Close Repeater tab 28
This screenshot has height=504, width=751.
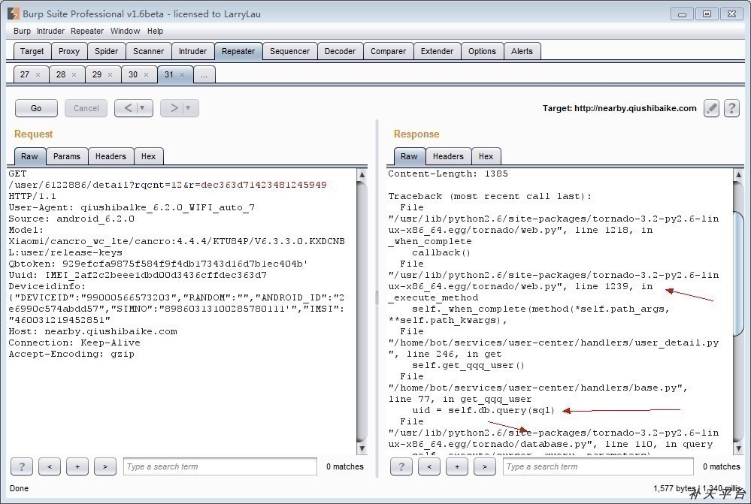click(74, 74)
